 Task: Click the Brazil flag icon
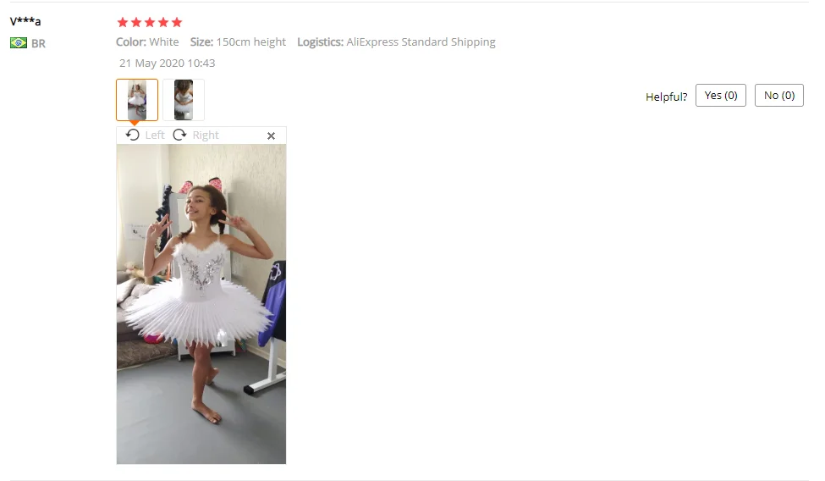[x=19, y=42]
